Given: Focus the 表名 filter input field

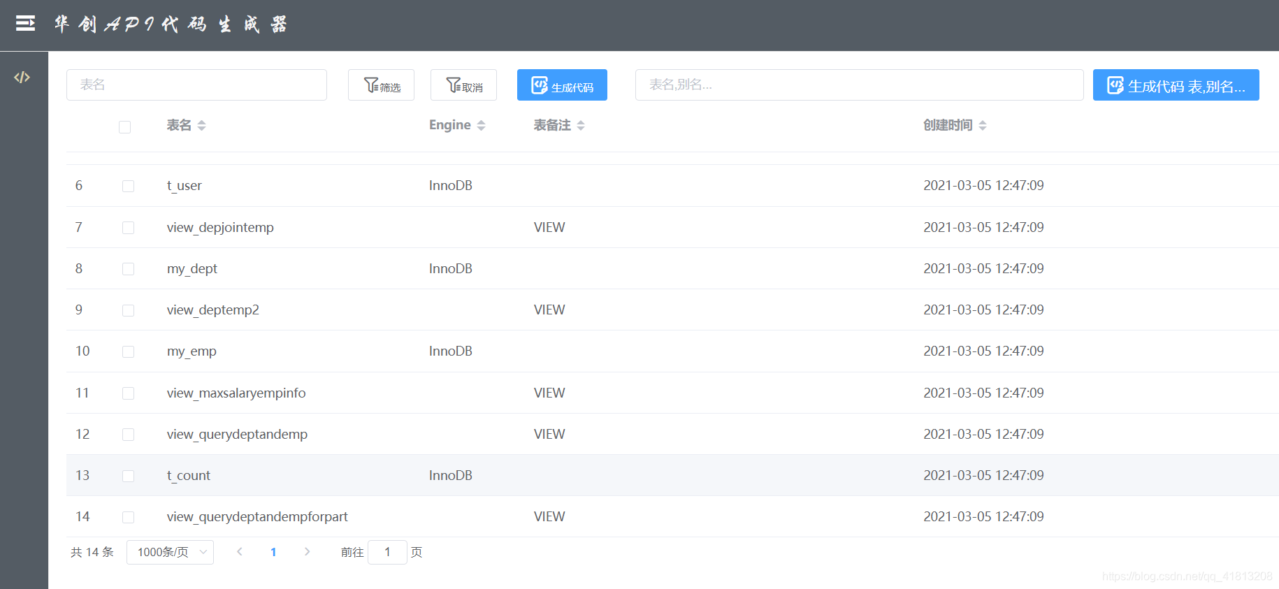Looking at the screenshot, I should [196, 85].
